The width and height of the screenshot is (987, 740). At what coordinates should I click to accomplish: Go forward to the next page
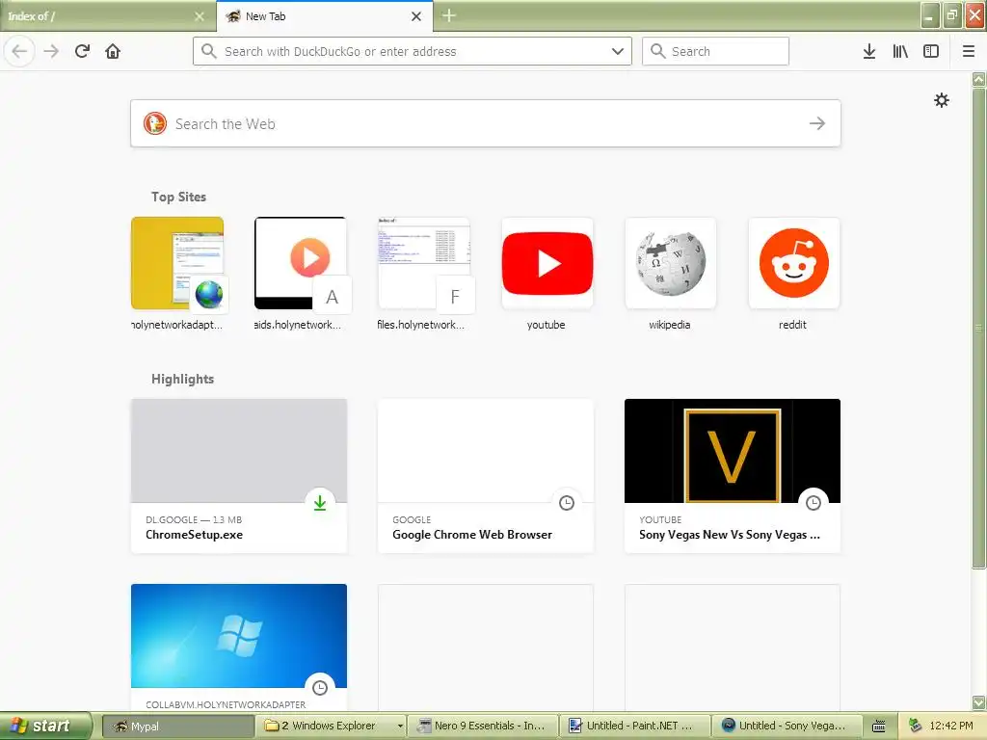pyautogui.click(x=51, y=51)
